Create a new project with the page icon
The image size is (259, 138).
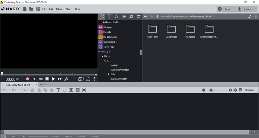click(x=25, y=9)
